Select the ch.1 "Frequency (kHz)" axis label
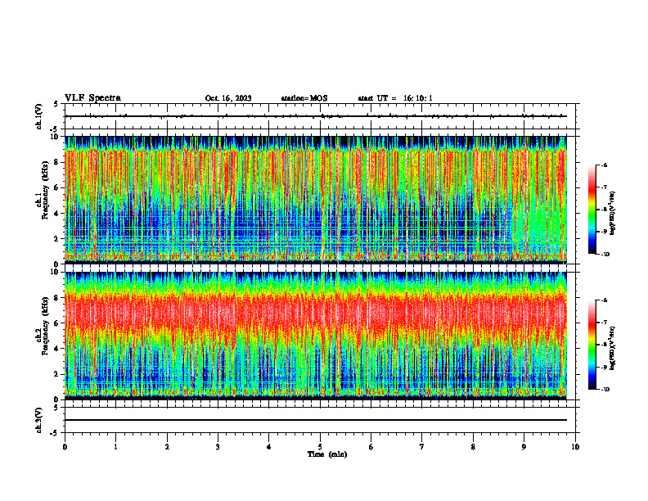This screenshot has width=648, height=501. pyautogui.click(x=45, y=190)
